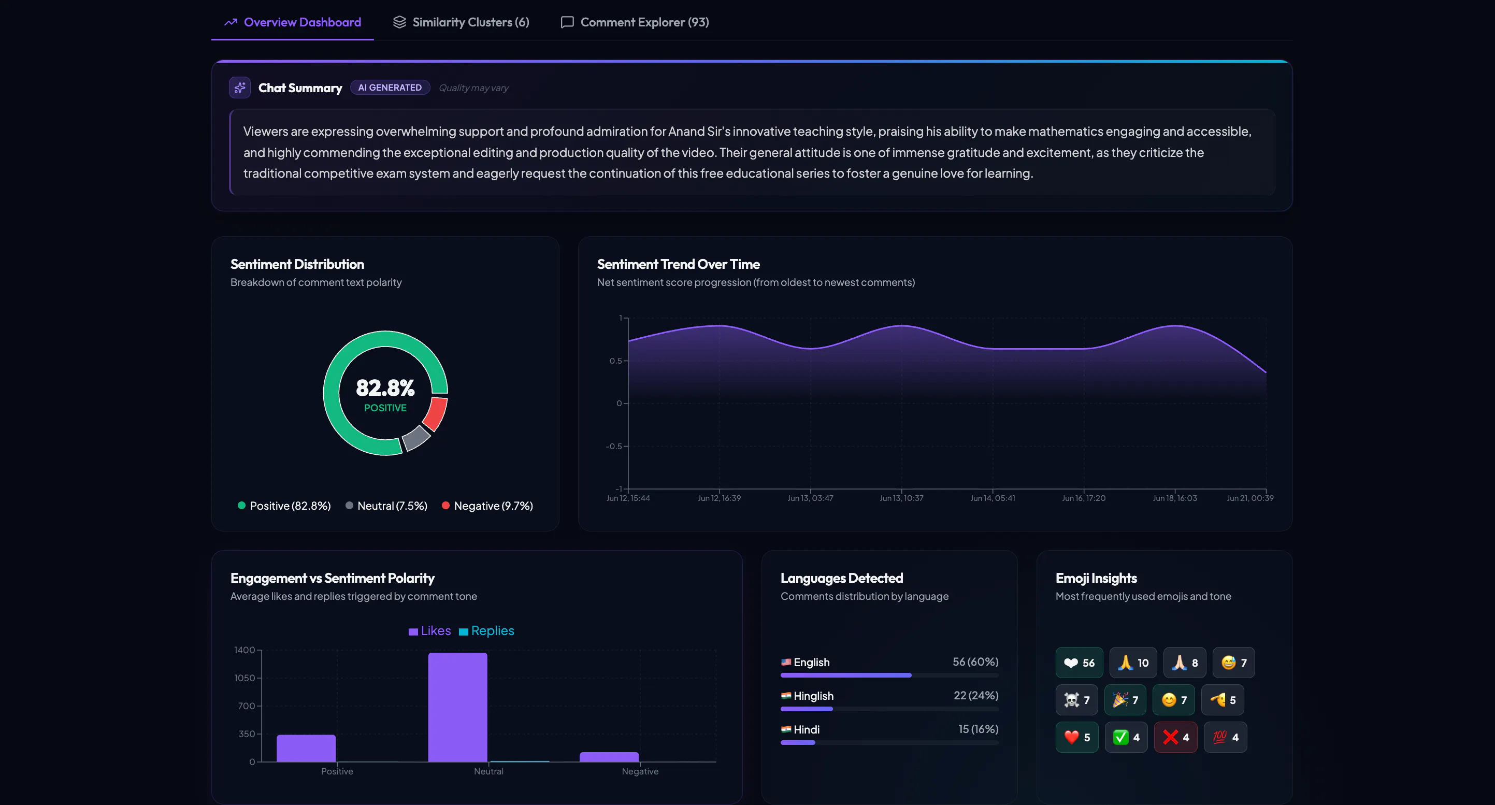Open the Overview Dashboard tab
The width and height of the screenshot is (1495, 805).
[x=293, y=22]
